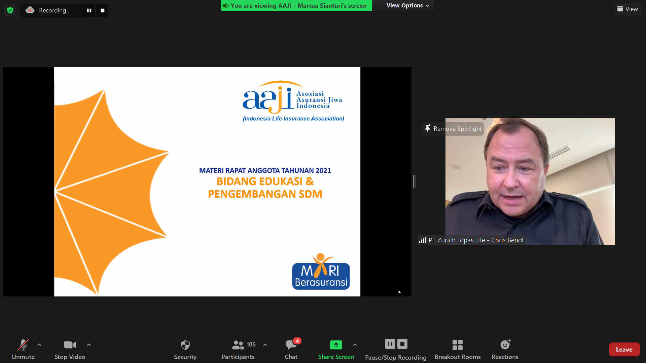Stop the recording from top-left indicator
646x363 pixels.
pyautogui.click(x=102, y=10)
